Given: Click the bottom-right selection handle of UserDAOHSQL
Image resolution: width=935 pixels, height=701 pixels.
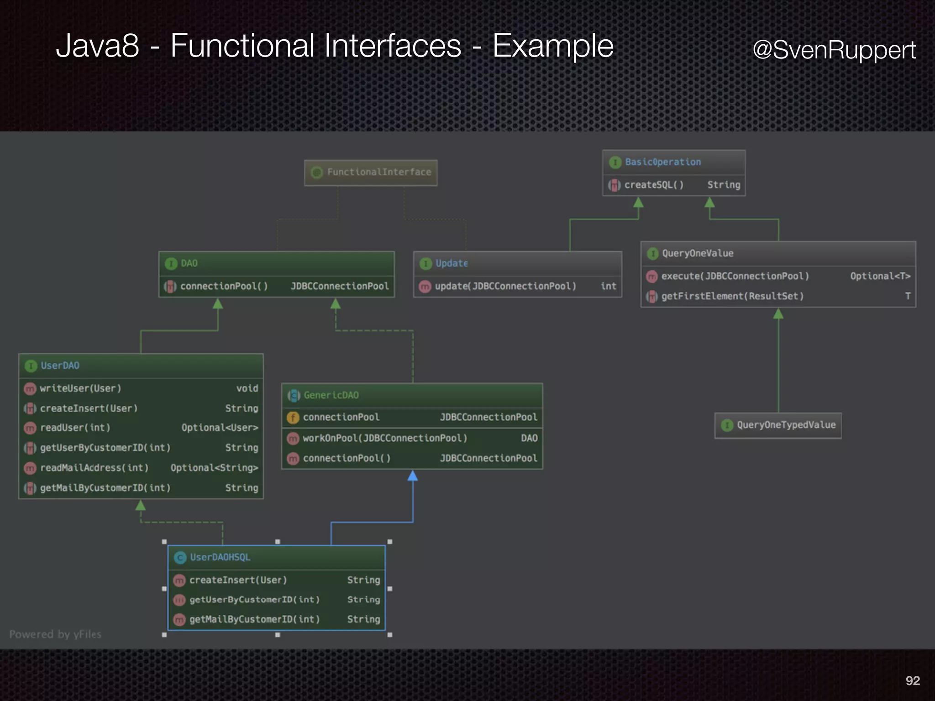Looking at the screenshot, I should [x=390, y=635].
